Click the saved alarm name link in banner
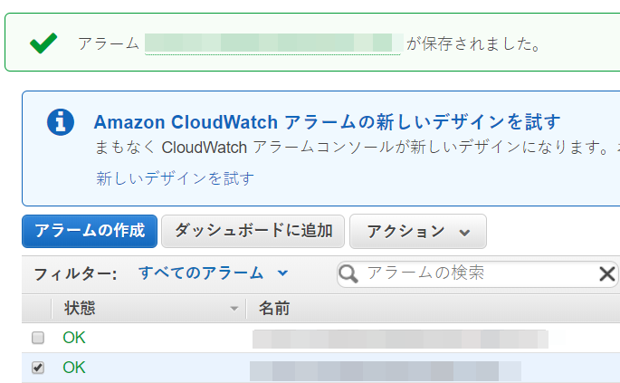 pos(272,43)
